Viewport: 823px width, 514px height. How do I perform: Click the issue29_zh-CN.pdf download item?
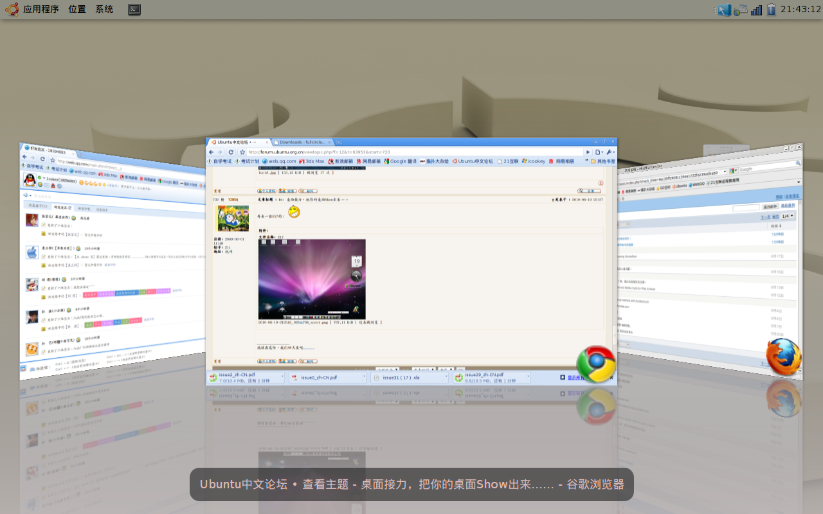tap(489, 377)
